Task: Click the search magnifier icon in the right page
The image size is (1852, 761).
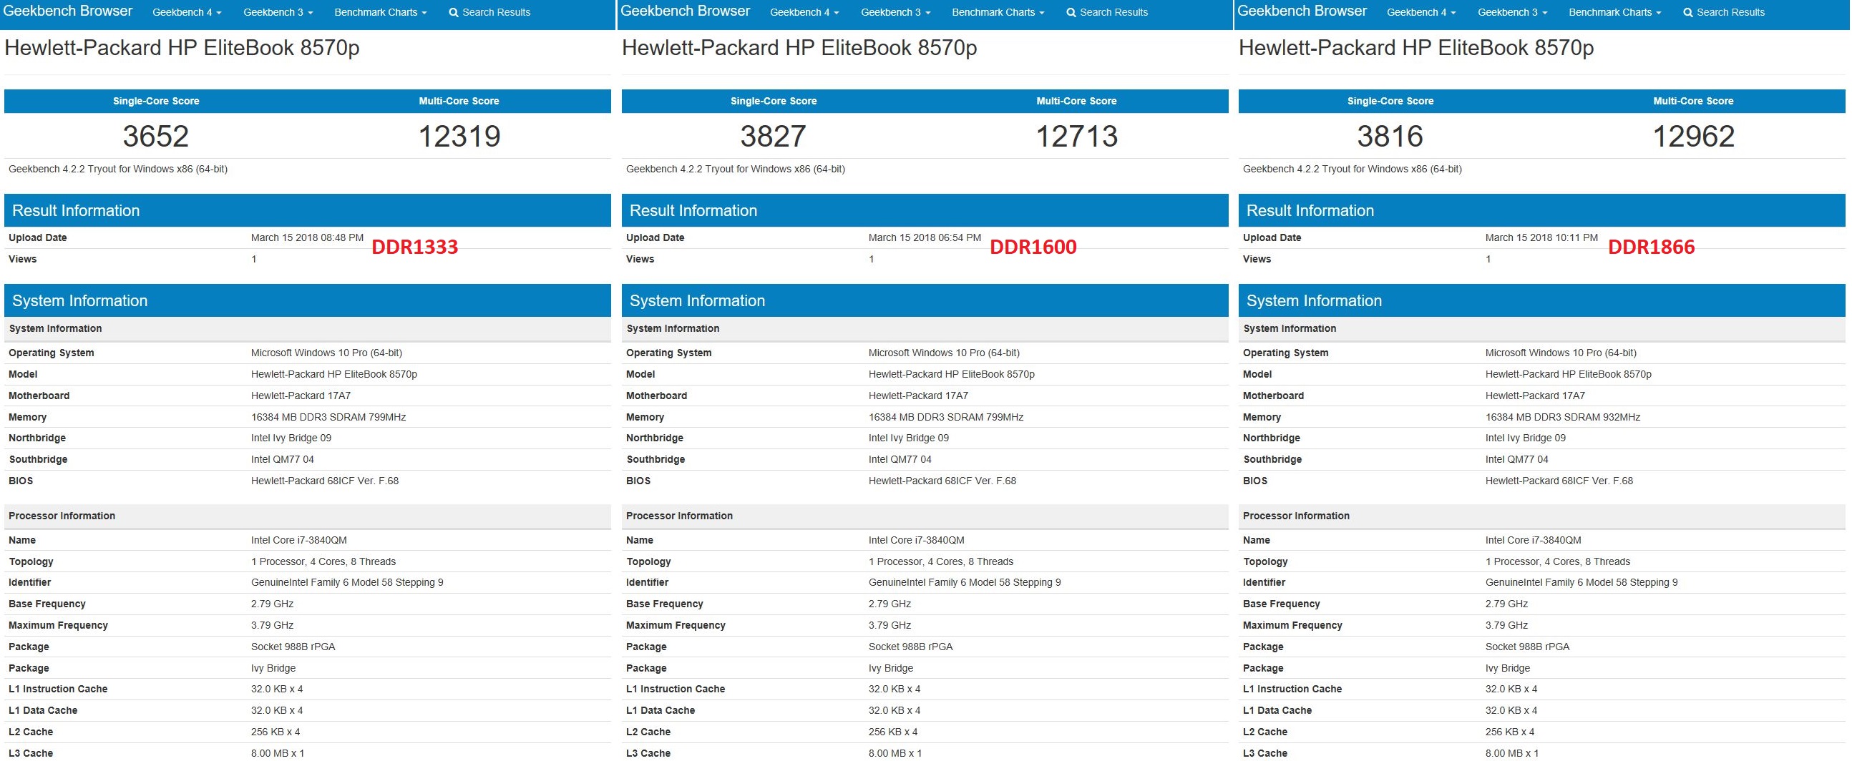Action: click(x=1688, y=12)
